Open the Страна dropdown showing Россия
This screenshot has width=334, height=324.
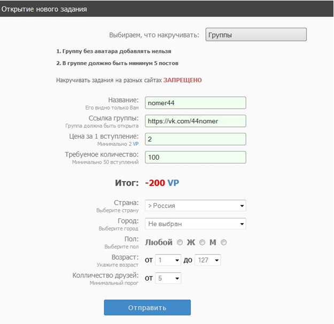coord(196,206)
